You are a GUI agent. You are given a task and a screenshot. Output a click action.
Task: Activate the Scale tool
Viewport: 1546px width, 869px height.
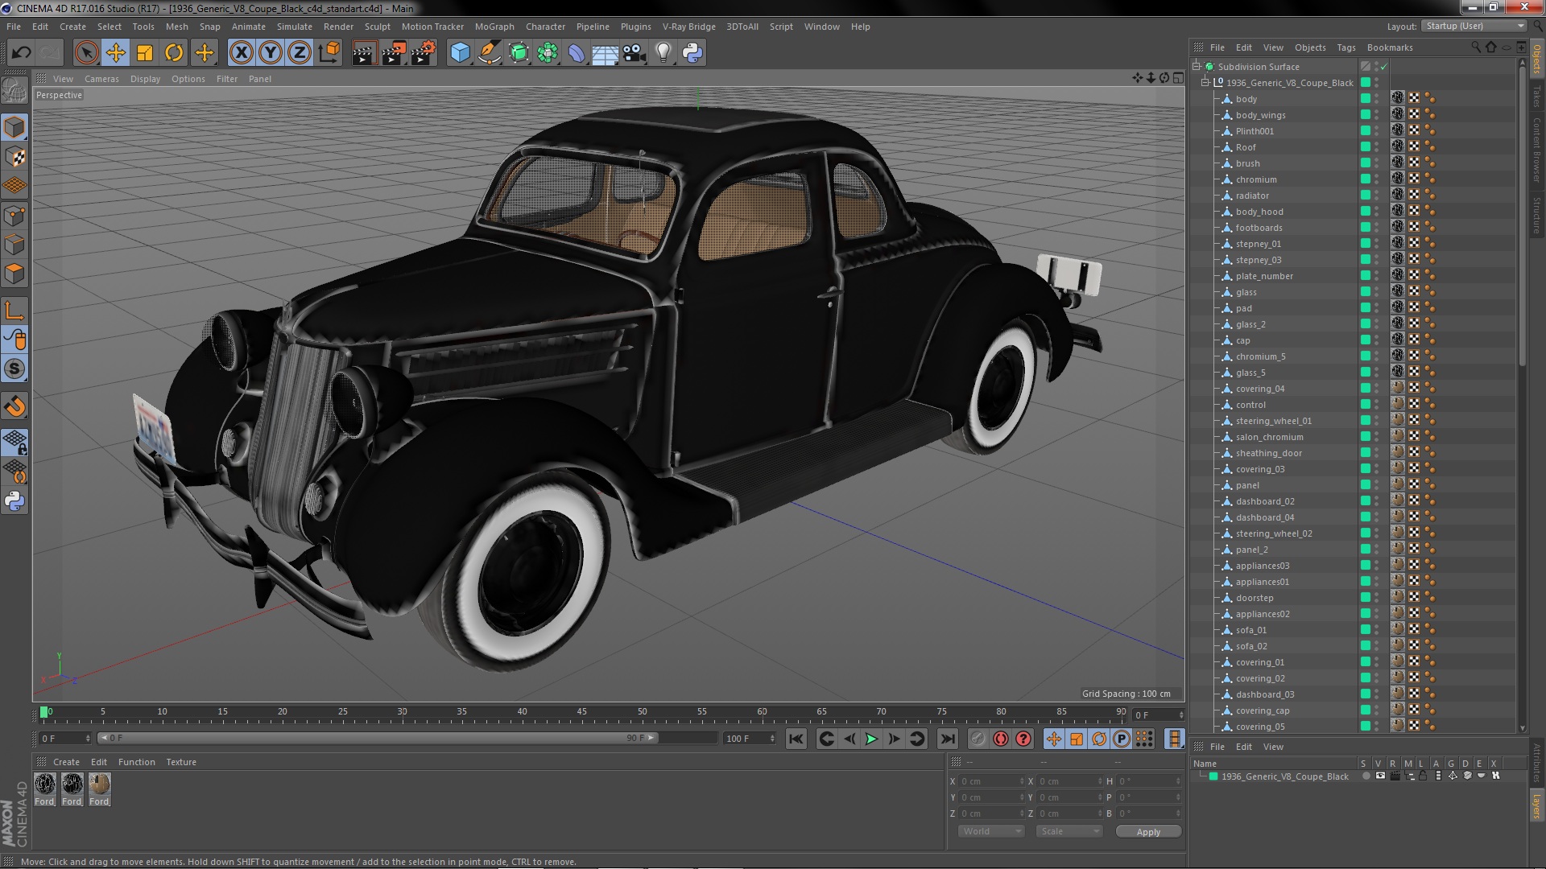coord(145,53)
